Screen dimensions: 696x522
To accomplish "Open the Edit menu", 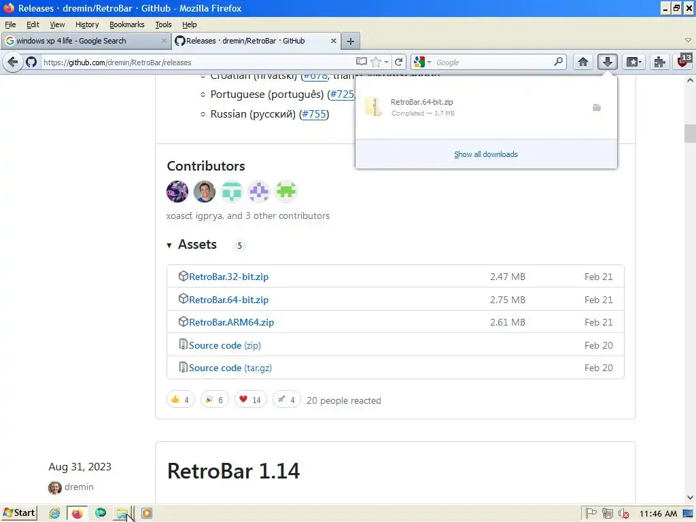I will 33,24.
